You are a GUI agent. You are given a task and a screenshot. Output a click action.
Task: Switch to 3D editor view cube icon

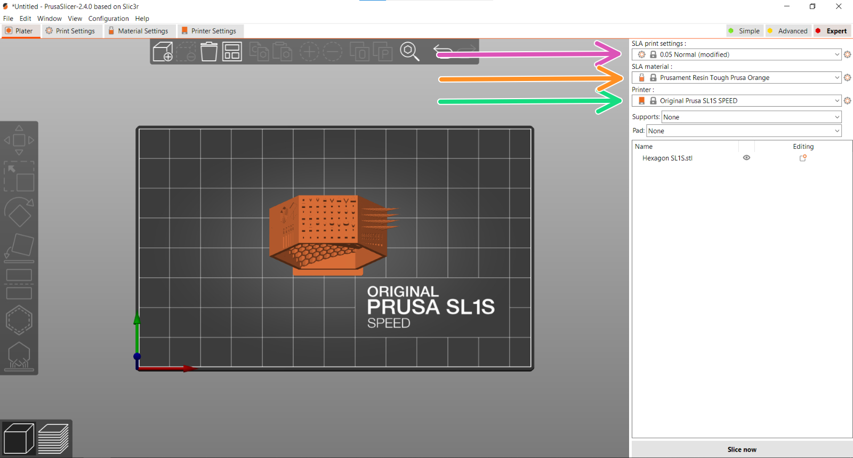pyautogui.click(x=19, y=439)
